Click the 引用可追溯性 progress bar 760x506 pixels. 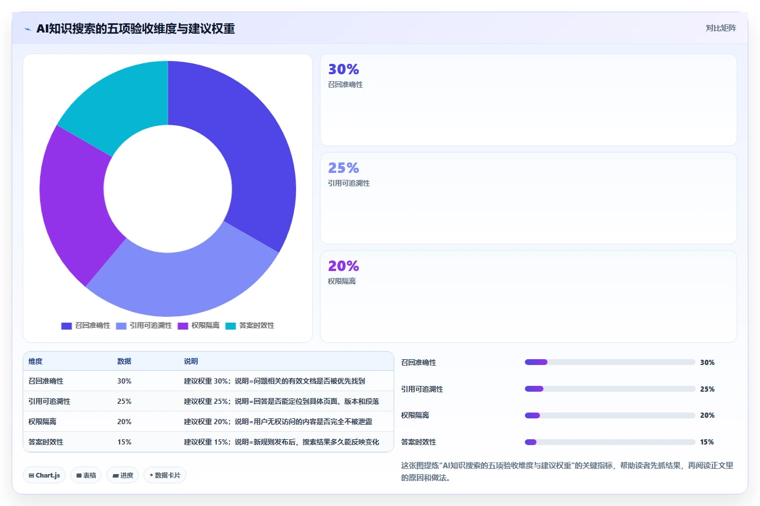(x=610, y=389)
